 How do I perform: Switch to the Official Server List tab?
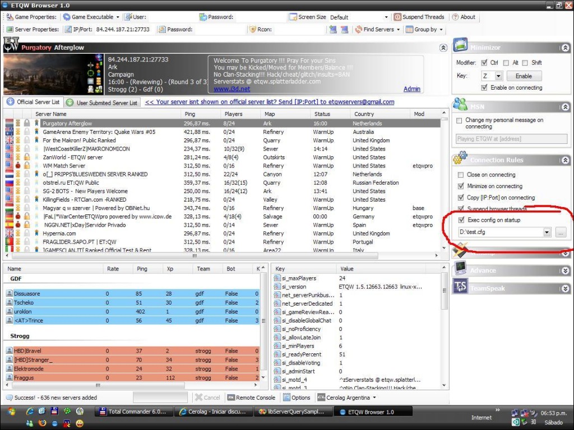33,102
